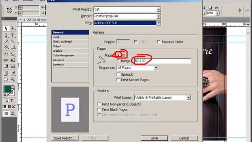
Task: Toggle the Collate checkbox
Action: tap(135, 42)
